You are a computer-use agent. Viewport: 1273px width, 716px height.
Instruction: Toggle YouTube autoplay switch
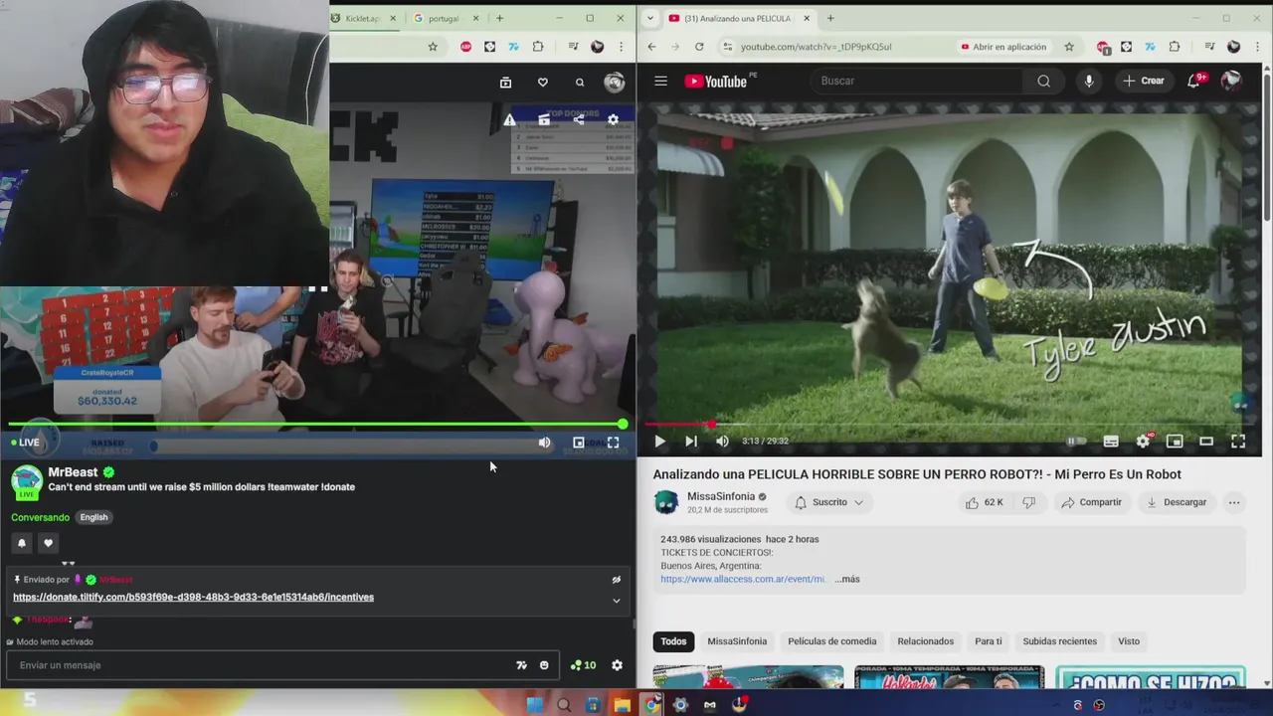click(x=1076, y=442)
